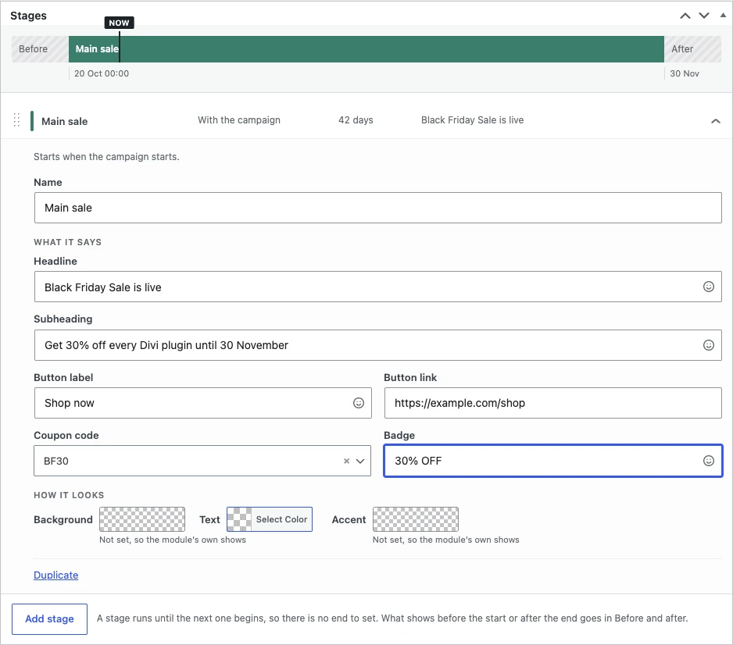733x645 pixels.
Task: Select the Before segment in timeline
Action: point(40,49)
